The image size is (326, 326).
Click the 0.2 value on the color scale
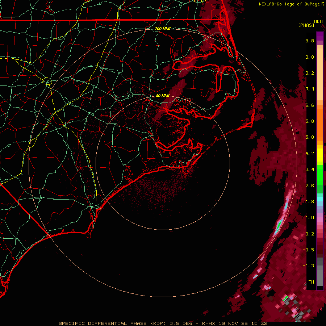coord(310,234)
